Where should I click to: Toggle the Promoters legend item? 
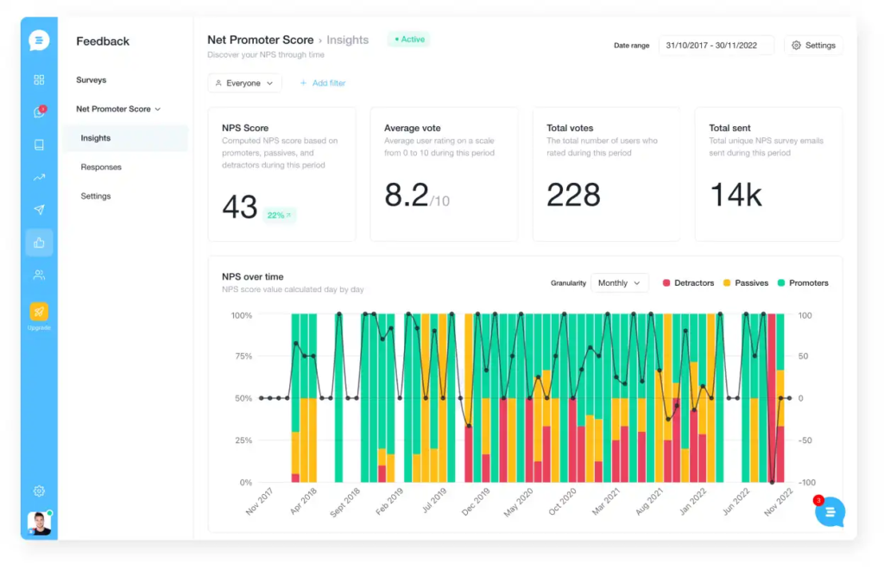803,283
